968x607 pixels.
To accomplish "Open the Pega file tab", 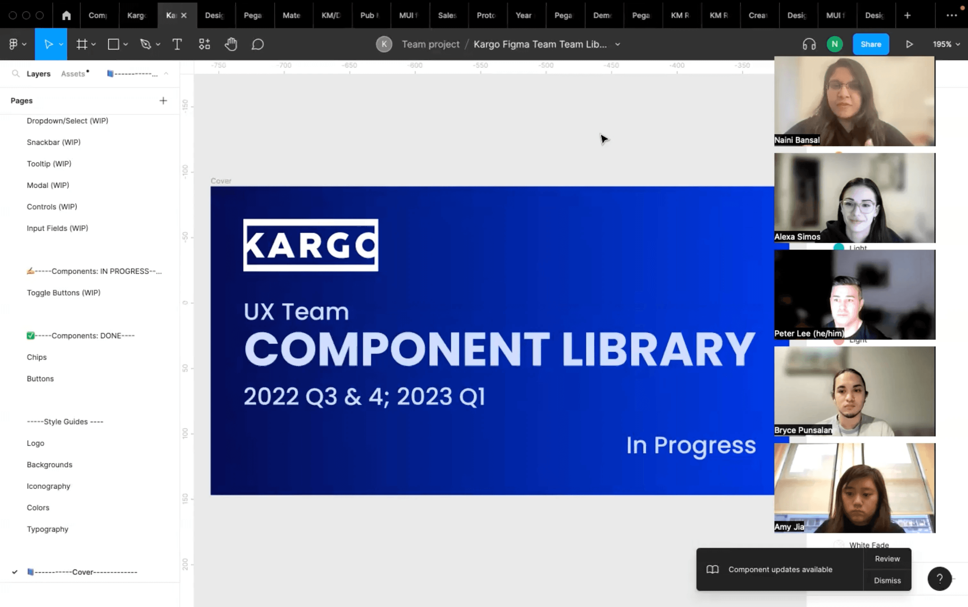I will click(253, 15).
